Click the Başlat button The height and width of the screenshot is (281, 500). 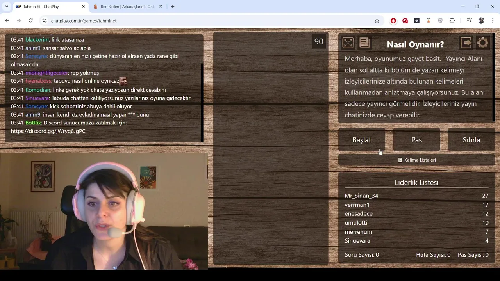[362, 140]
